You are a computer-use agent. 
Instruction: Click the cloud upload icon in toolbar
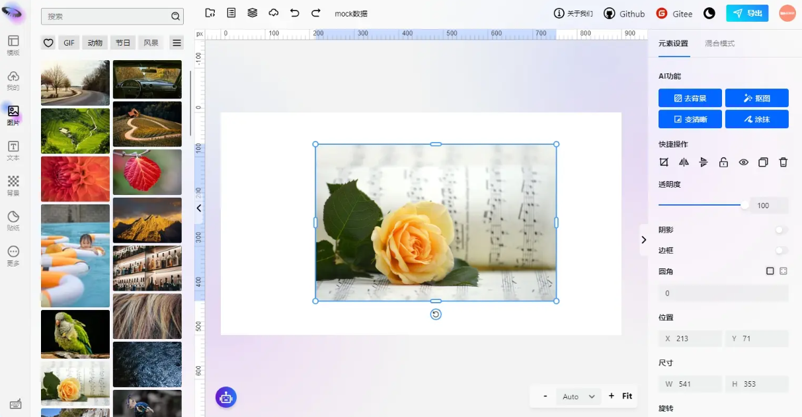pos(274,13)
